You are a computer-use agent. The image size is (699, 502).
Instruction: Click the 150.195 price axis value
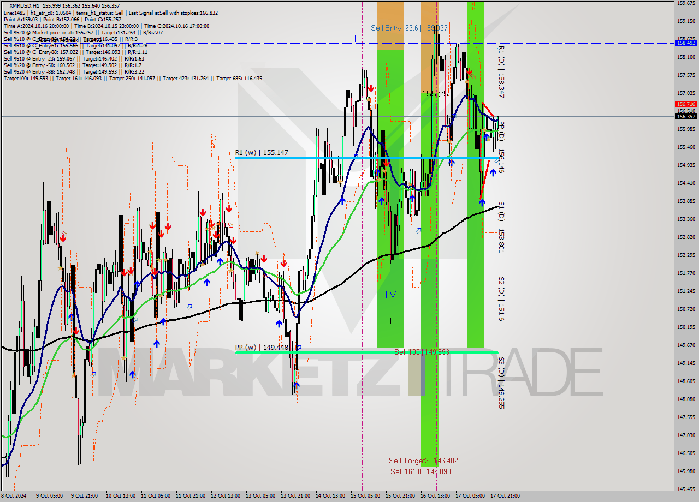[x=686, y=327]
